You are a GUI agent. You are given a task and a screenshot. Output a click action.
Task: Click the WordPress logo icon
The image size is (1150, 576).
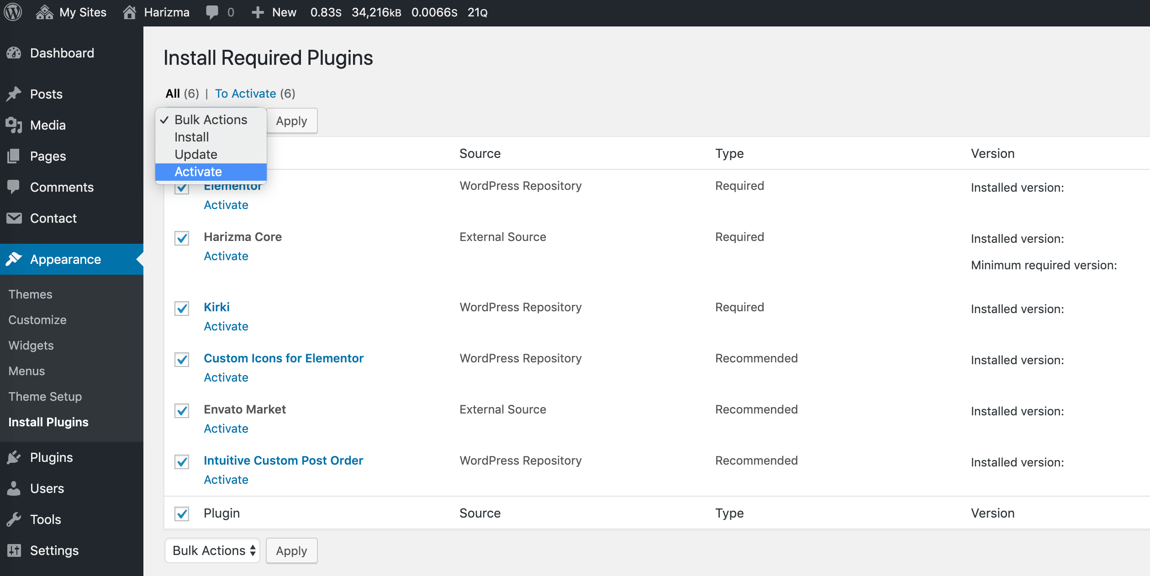13,12
